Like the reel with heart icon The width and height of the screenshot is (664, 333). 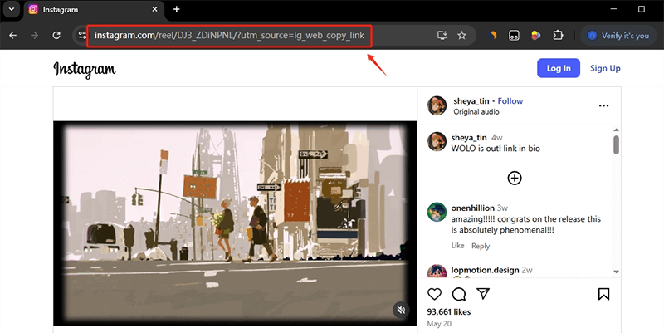coord(434,294)
